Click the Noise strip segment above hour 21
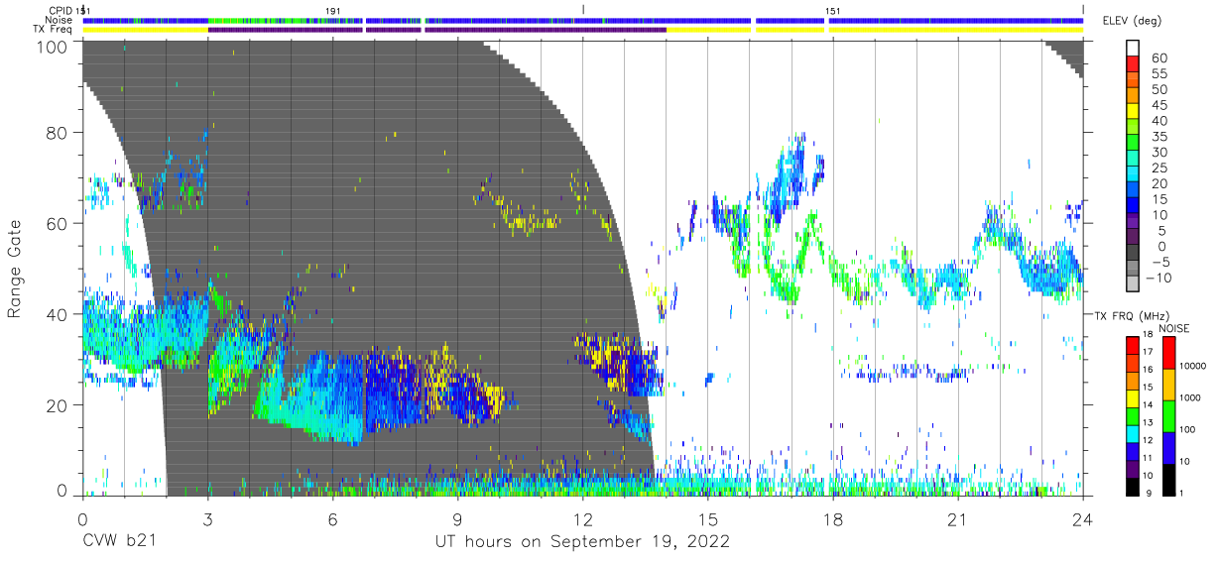The width and height of the screenshot is (1218, 562). (957, 20)
